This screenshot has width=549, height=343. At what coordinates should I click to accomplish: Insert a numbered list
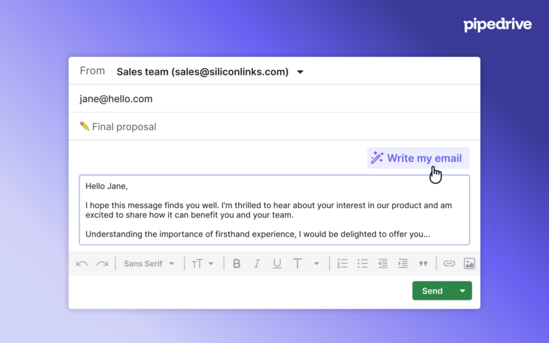(x=342, y=263)
